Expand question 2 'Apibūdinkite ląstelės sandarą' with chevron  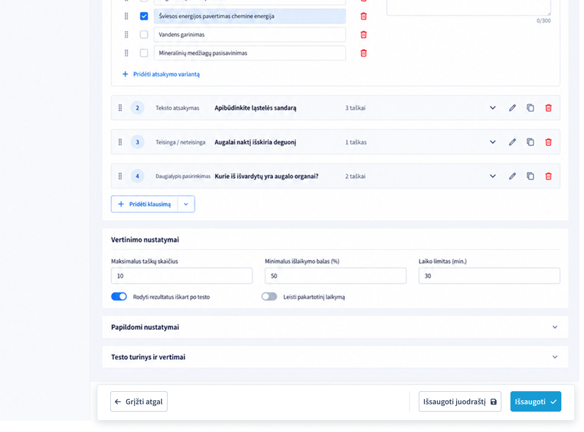pyautogui.click(x=493, y=108)
